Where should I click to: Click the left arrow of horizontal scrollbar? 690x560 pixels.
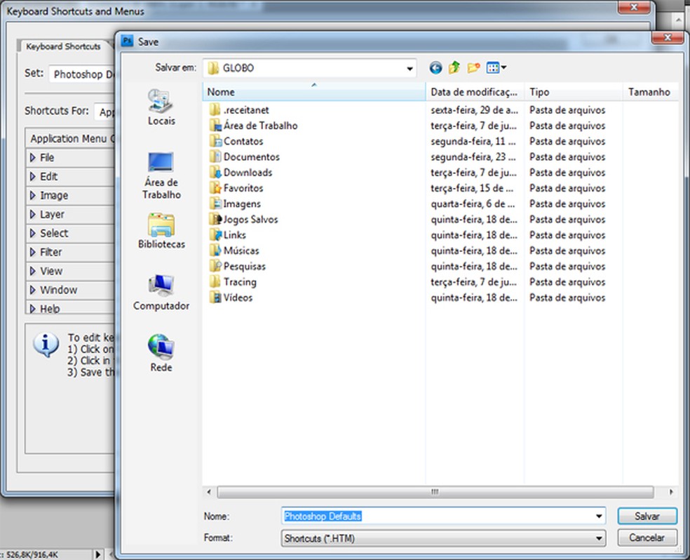click(x=209, y=492)
